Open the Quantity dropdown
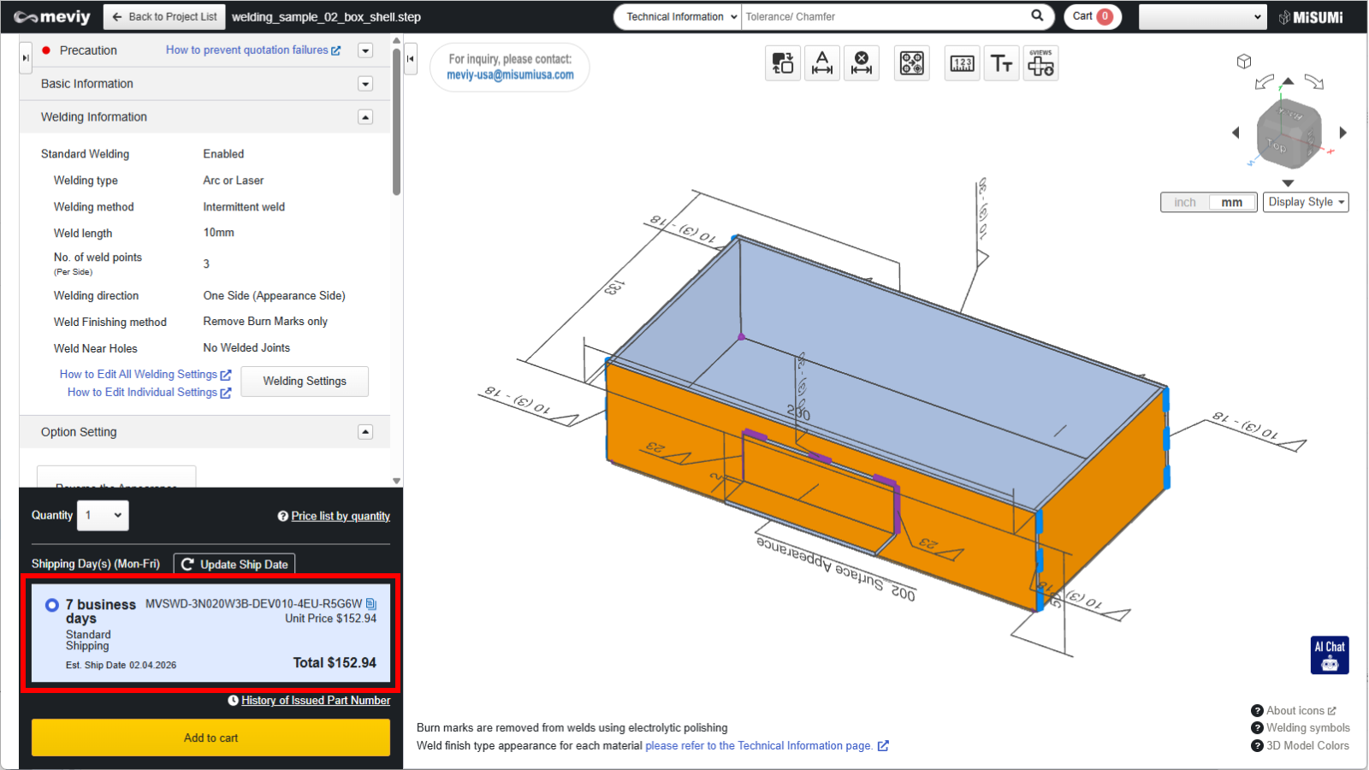 (103, 515)
